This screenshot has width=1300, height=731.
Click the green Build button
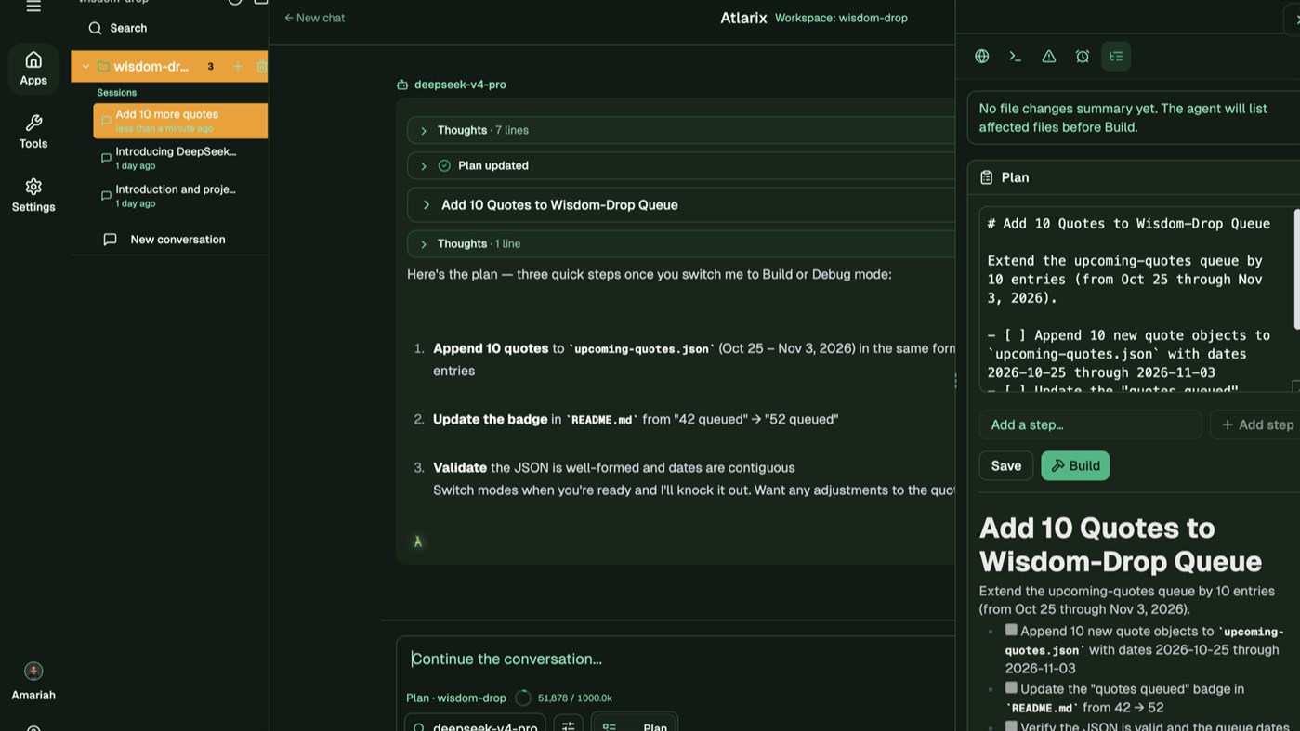(1075, 465)
